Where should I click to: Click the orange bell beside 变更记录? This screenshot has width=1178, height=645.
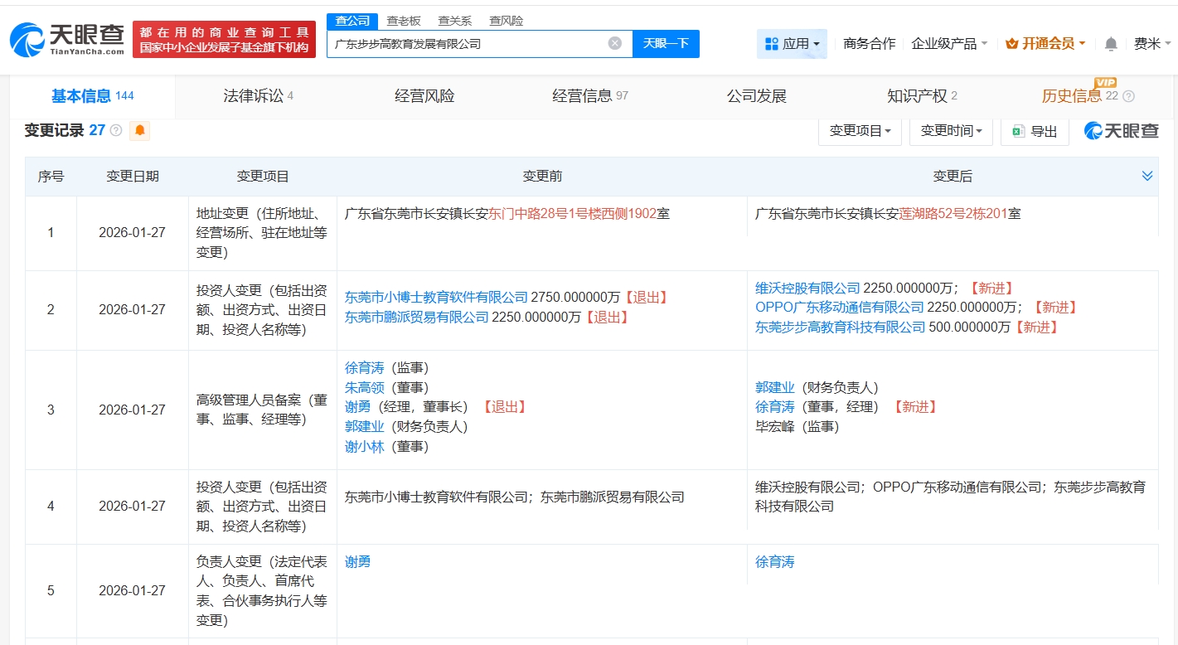coord(139,130)
